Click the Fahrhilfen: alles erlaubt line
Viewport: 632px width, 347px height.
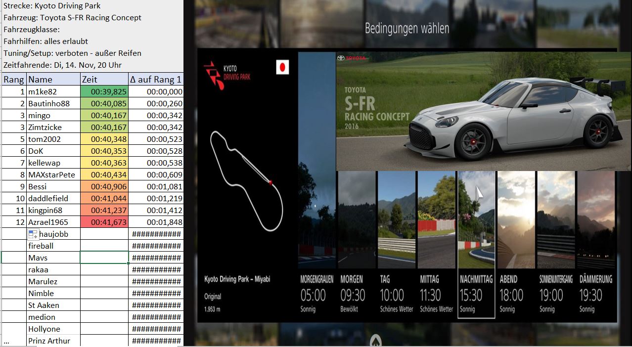tap(45, 42)
